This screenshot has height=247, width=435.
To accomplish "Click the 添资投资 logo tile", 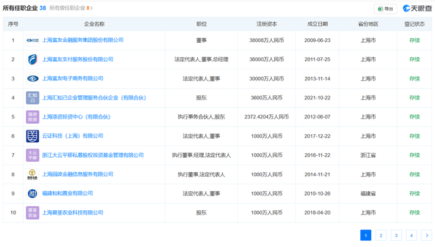I will 33,117.
